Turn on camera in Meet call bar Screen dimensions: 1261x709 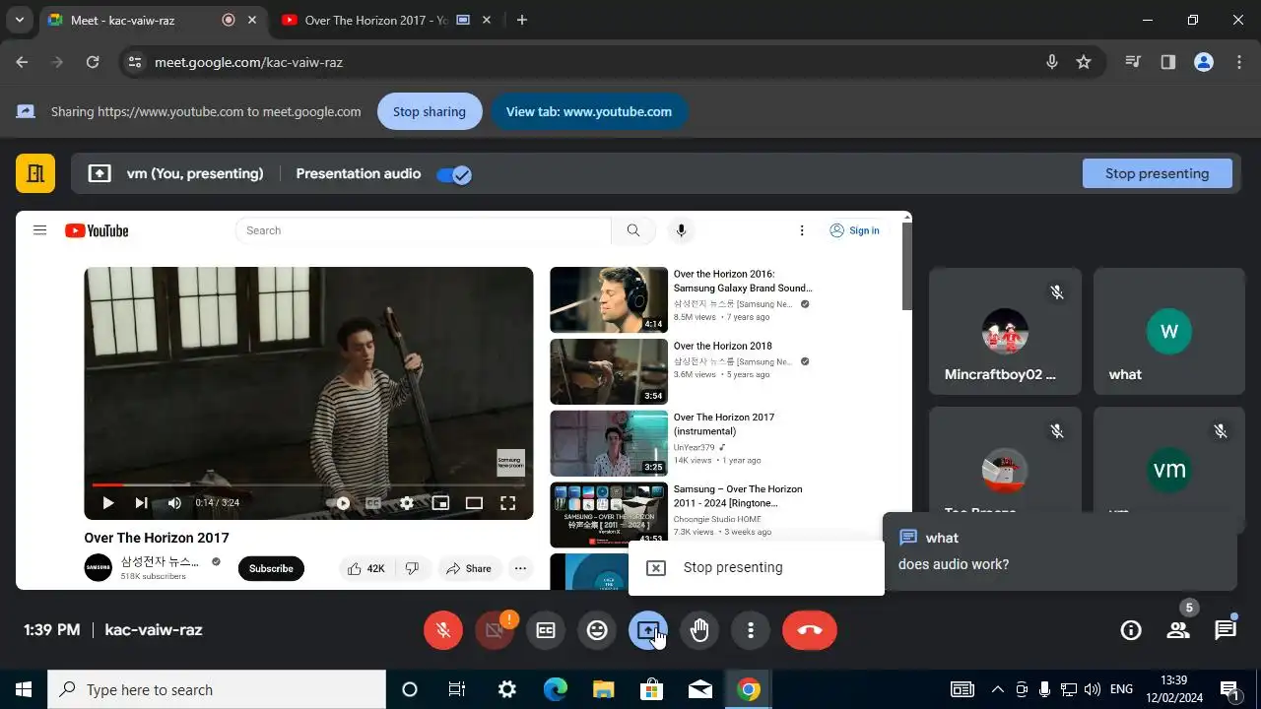point(495,630)
